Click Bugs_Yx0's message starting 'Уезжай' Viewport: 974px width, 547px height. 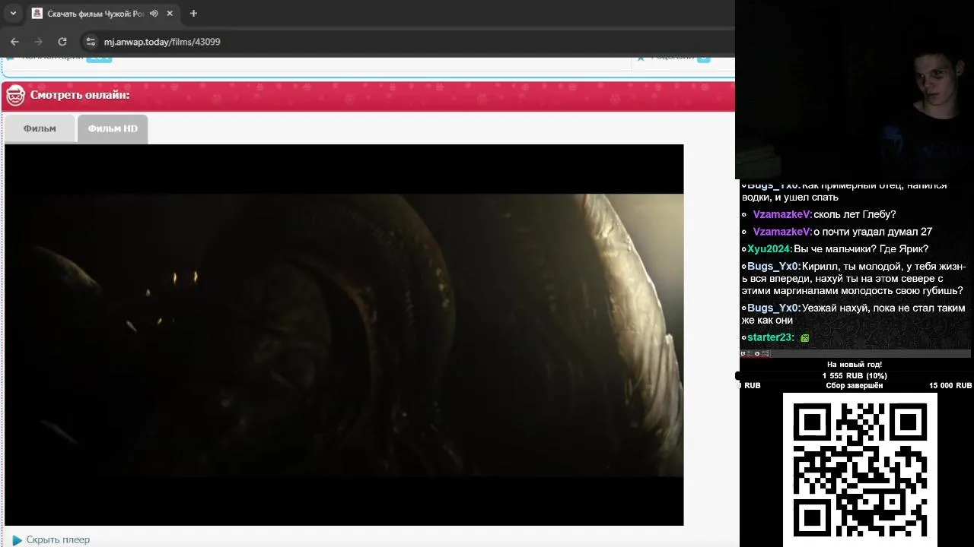853,314
